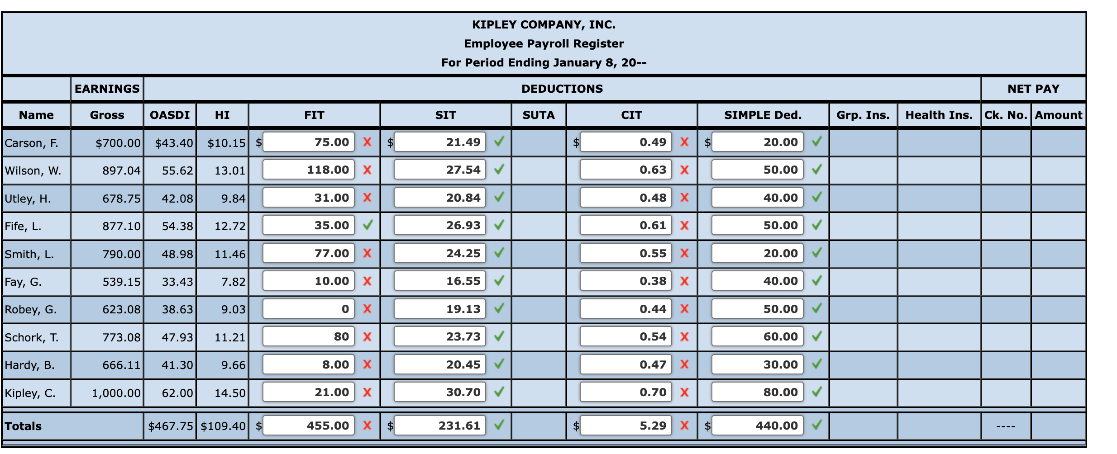Click the green check beside Utley's SIT amount
This screenshot has width=1117, height=454.
coord(500,198)
